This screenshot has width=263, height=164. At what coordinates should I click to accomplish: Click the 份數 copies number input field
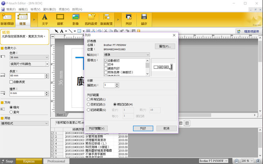tap(109, 85)
